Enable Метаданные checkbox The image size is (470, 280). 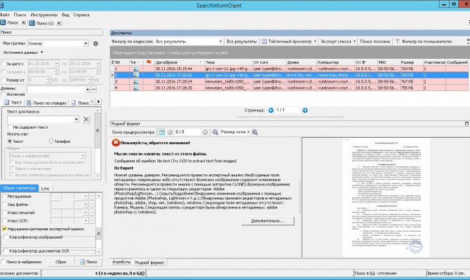[4, 196]
